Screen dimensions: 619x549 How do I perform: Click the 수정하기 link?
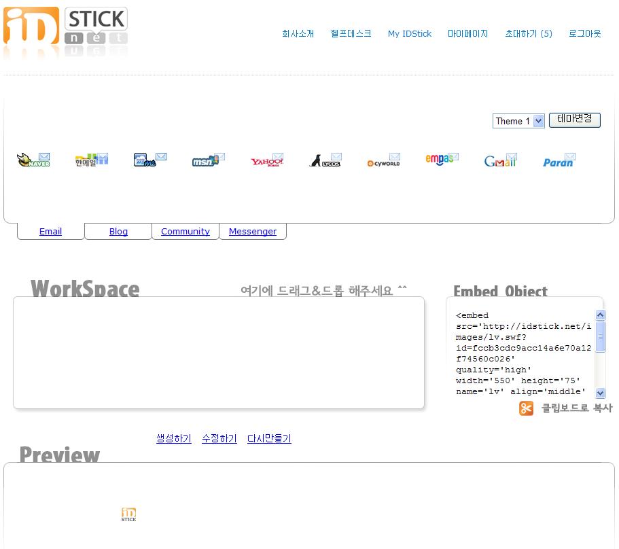click(x=219, y=438)
